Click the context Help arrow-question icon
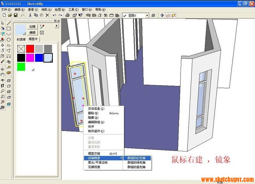The width and height of the screenshot is (255, 184). click(80, 15)
